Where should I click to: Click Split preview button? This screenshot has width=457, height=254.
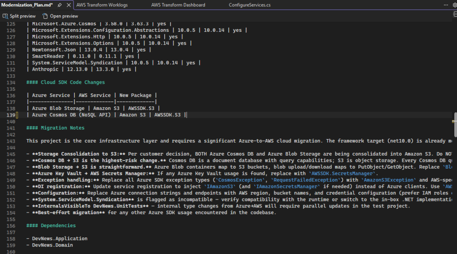point(19,16)
